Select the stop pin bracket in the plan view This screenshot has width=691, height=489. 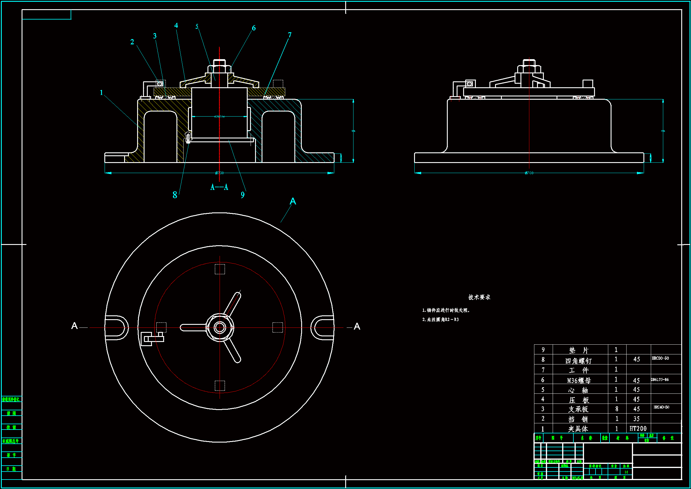pyautogui.click(x=152, y=339)
